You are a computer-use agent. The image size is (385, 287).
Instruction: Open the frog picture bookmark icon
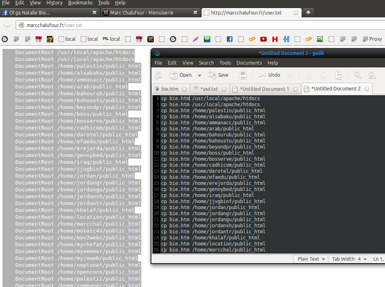point(50,39)
